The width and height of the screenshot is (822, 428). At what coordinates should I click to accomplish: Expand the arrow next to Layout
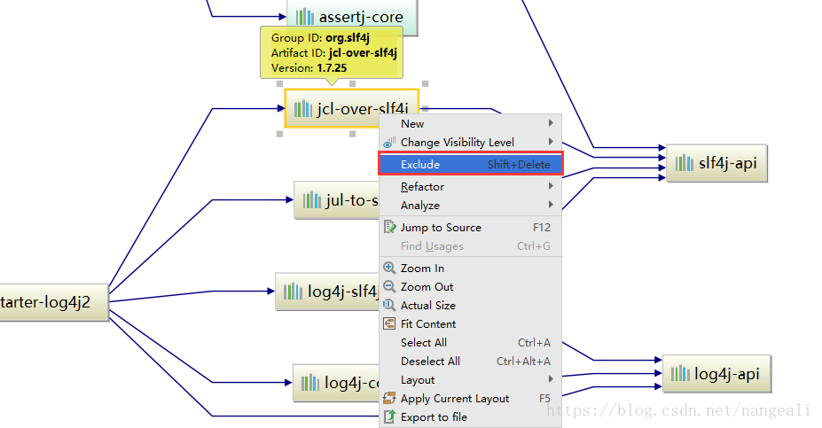pos(551,379)
